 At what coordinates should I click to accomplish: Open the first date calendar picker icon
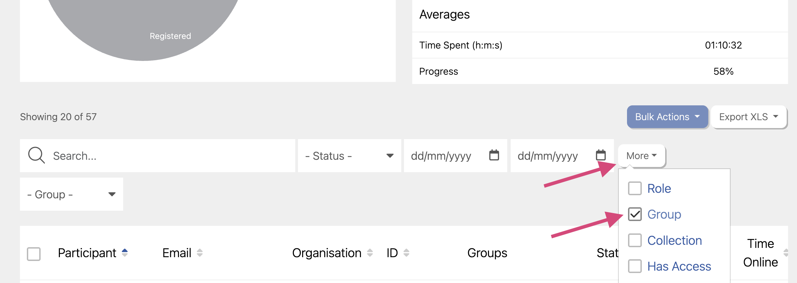494,155
